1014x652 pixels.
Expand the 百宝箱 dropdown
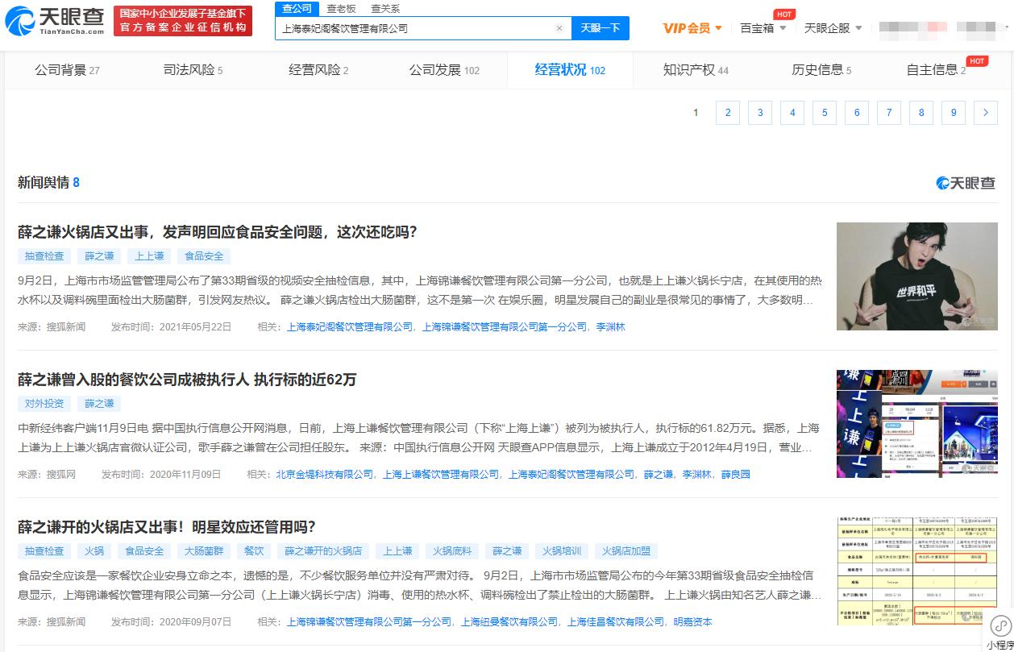tap(763, 28)
